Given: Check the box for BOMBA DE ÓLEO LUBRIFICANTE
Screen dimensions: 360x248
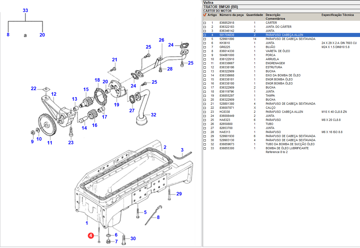Looking at the screenshot, I should click(205, 148).
